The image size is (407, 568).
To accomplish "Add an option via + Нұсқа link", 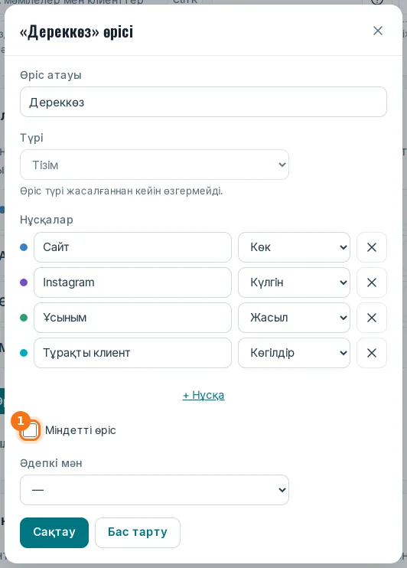I will point(203,395).
